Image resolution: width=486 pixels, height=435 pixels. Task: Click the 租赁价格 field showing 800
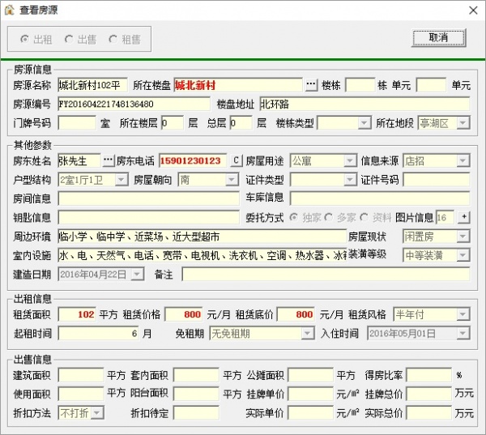click(x=184, y=314)
